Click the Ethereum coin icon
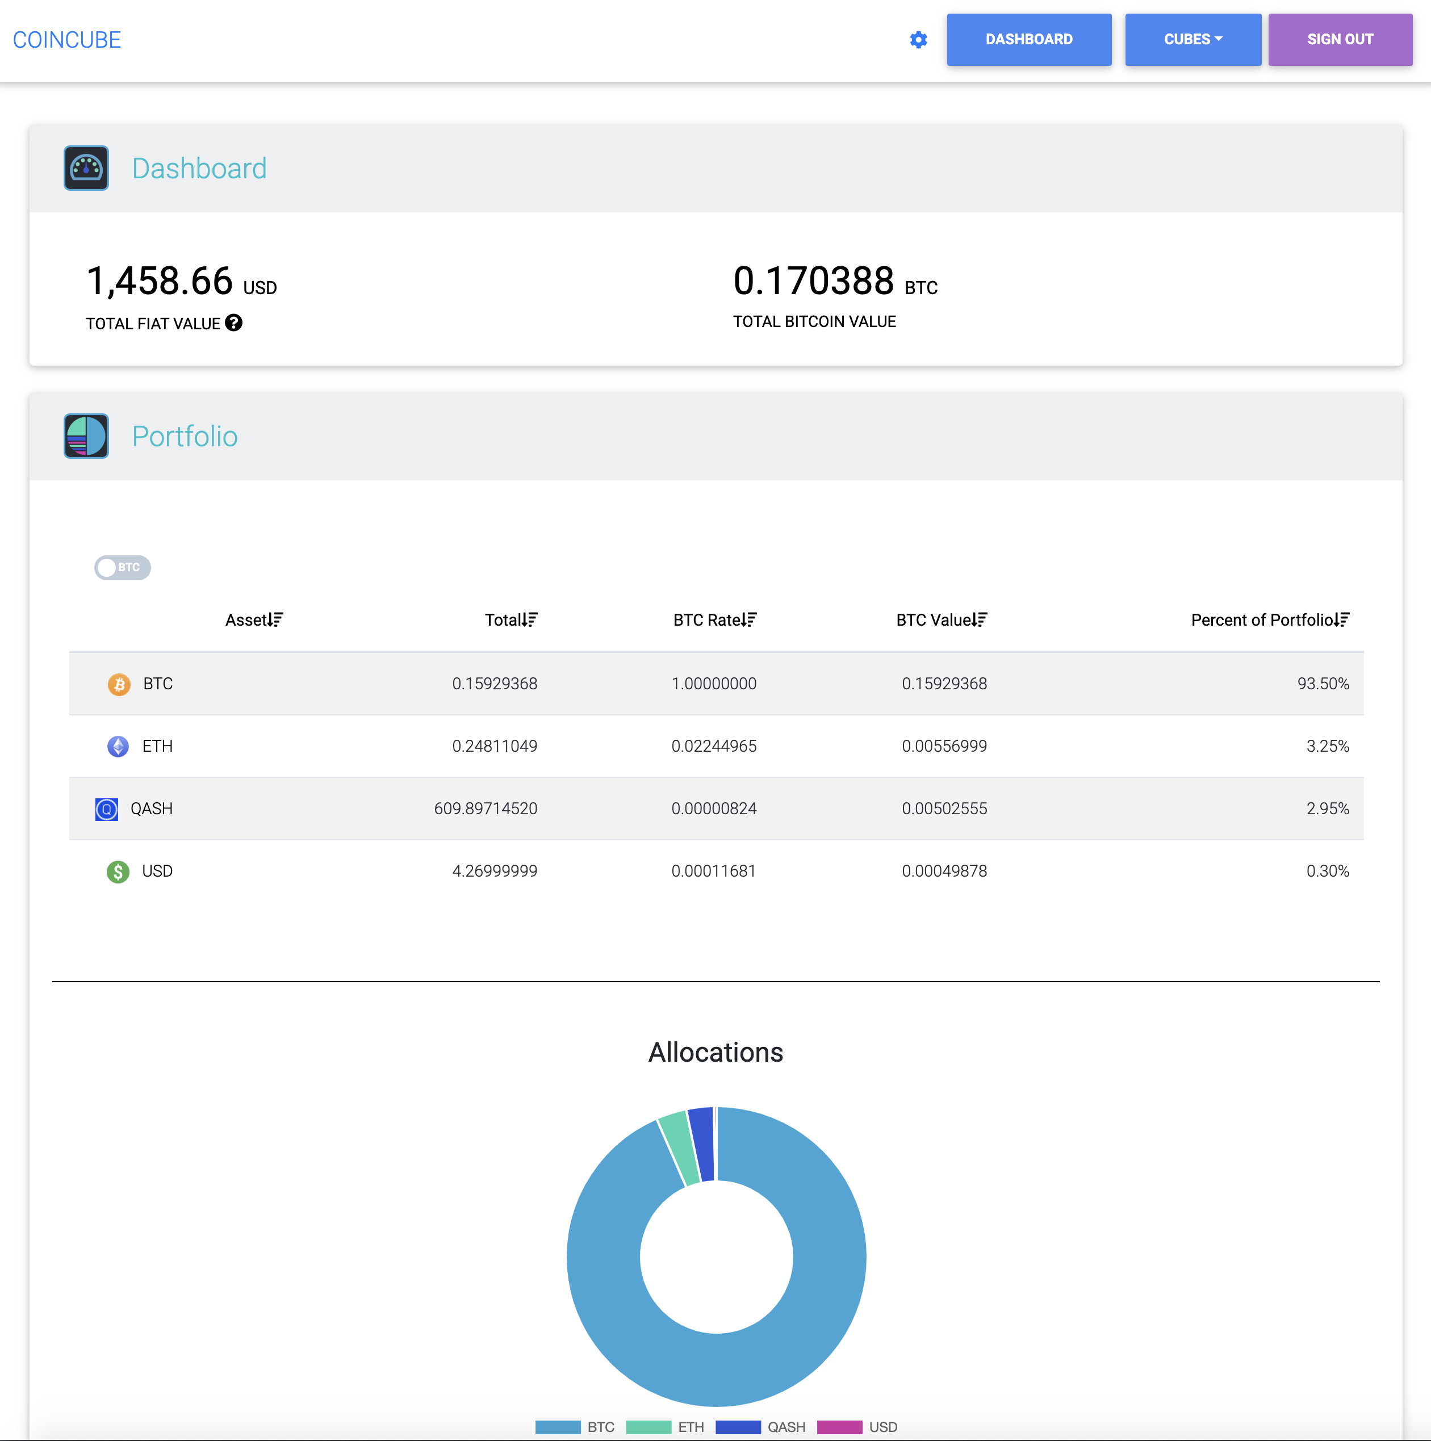 (x=118, y=746)
